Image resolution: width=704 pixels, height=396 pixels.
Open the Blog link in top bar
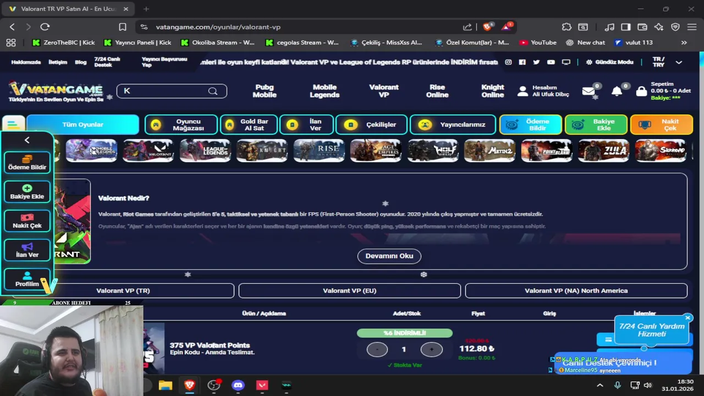[81, 62]
